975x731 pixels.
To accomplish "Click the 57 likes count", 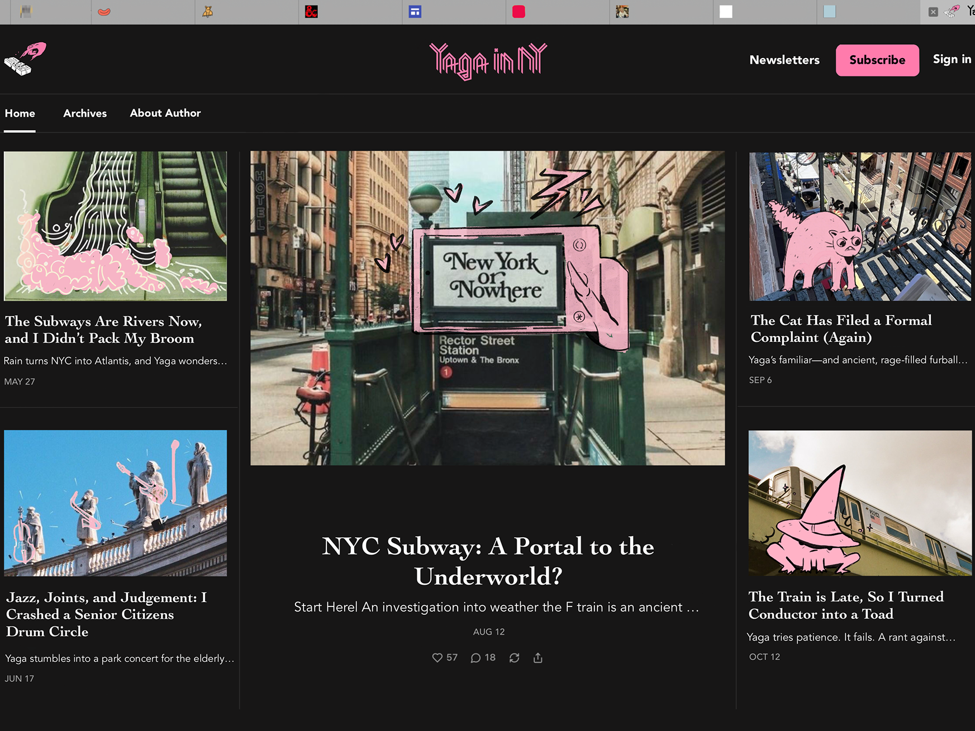I will point(452,658).
